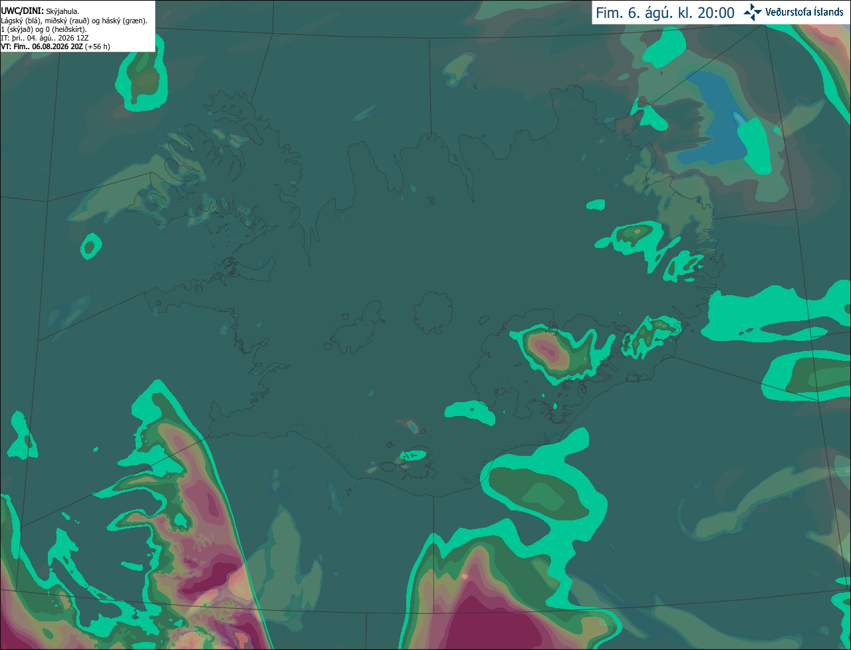The image size is (851, 650).
Task: Click the small white dot in the bottom cloud mass
Action: pyautogui.click(x=465, y=576)
